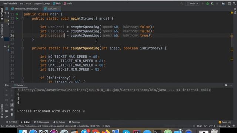
Task: Close the Refactored_VersionX.java tab
Action: tap(40, 9)
